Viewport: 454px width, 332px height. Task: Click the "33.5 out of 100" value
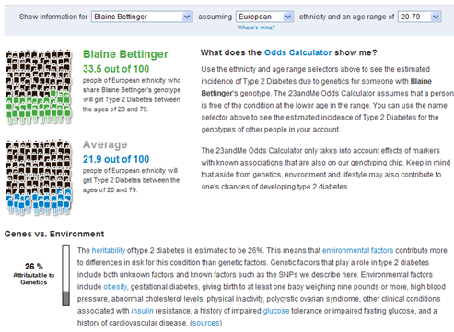coord(116,69)
